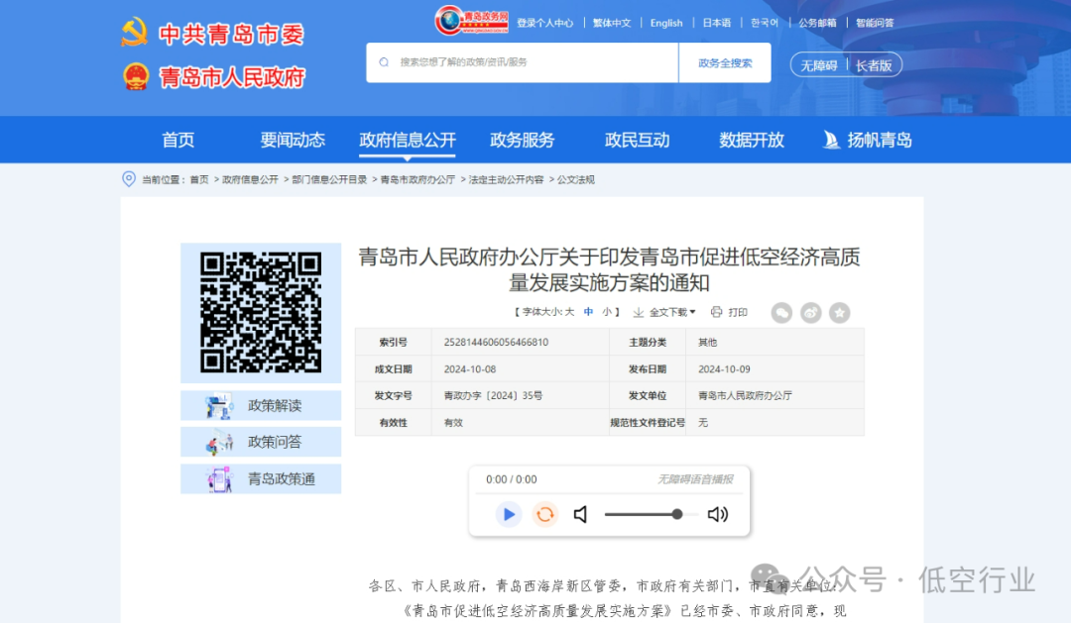1071x623 pixels.
Task: Open the 政府信息公开 navigation tab
Action: point(408,140)
